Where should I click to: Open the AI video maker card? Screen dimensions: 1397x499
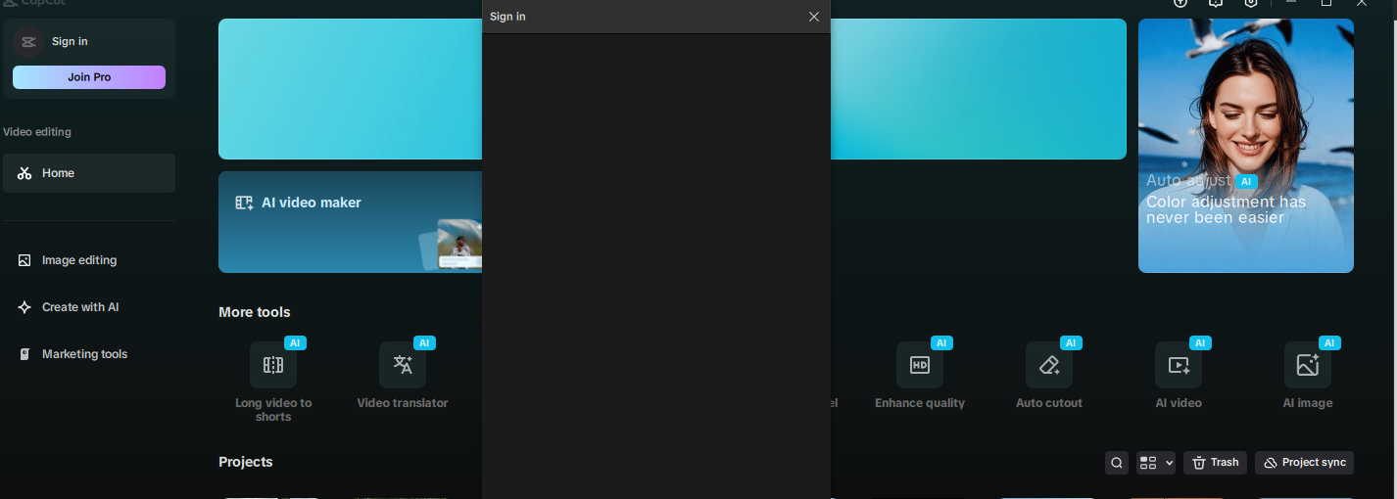[x=350, y=222]
